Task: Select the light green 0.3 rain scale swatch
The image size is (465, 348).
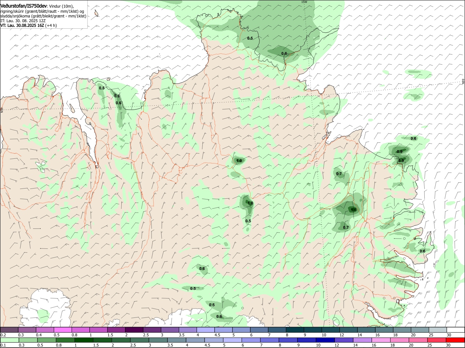Action: (27, 340)
